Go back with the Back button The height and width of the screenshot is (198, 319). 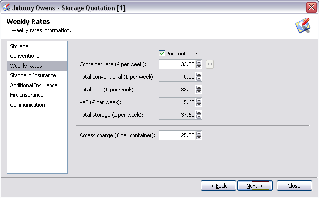(x=218, y=186)
